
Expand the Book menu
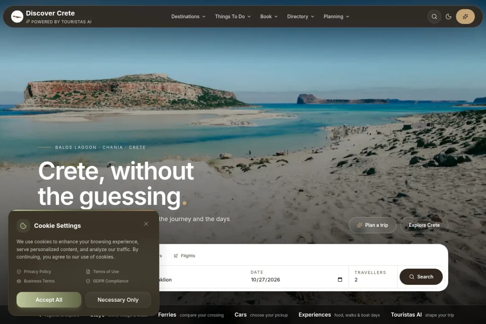tap(269, 17)
